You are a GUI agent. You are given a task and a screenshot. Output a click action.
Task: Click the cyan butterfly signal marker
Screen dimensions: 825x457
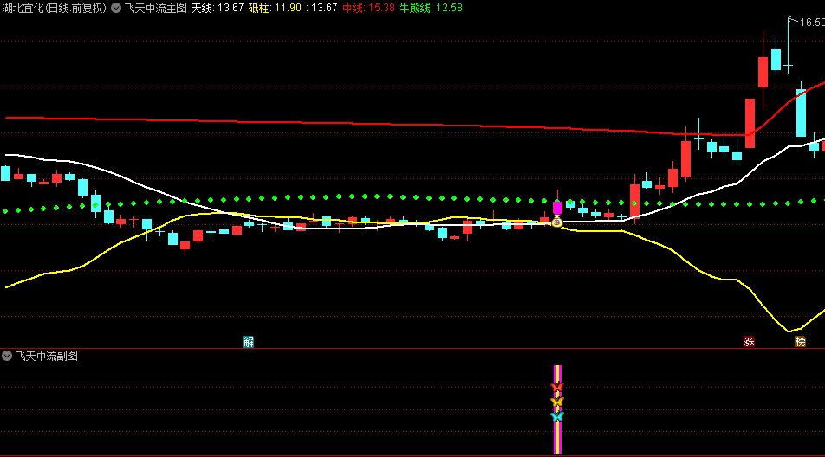pyautogui.click(x=556, y=416)
